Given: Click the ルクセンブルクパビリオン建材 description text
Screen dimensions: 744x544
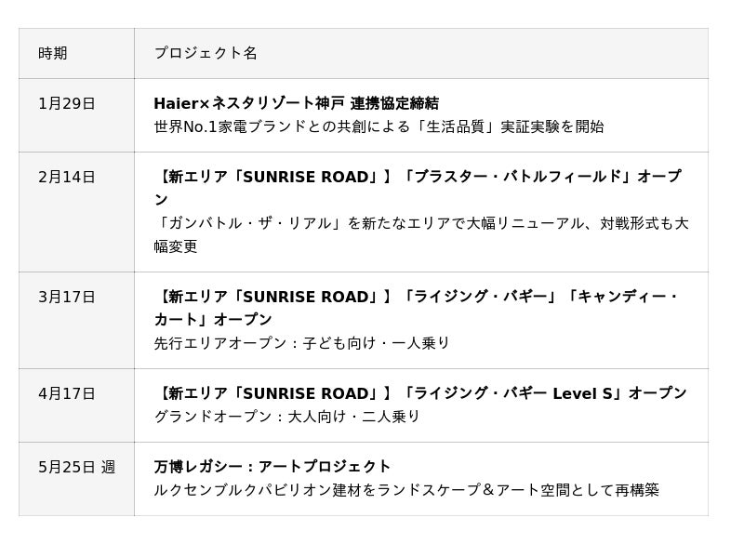Looking at the screenshot, I should [406, 490].
